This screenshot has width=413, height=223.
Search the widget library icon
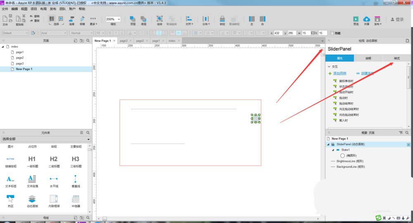click(x=88, y=133)
